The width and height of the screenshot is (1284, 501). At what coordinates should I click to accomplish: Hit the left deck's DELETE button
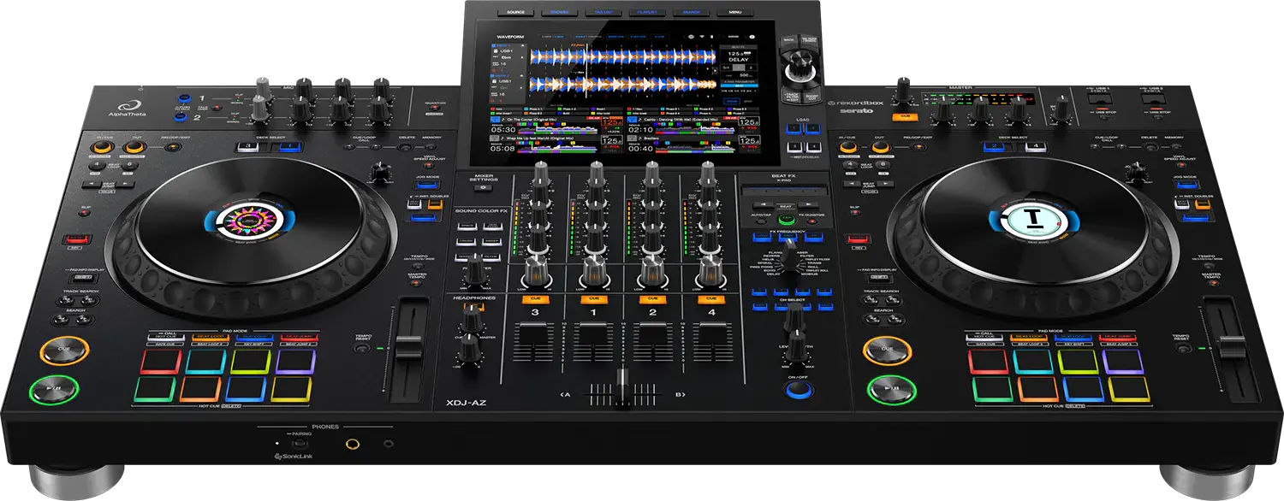coord(405,147)
